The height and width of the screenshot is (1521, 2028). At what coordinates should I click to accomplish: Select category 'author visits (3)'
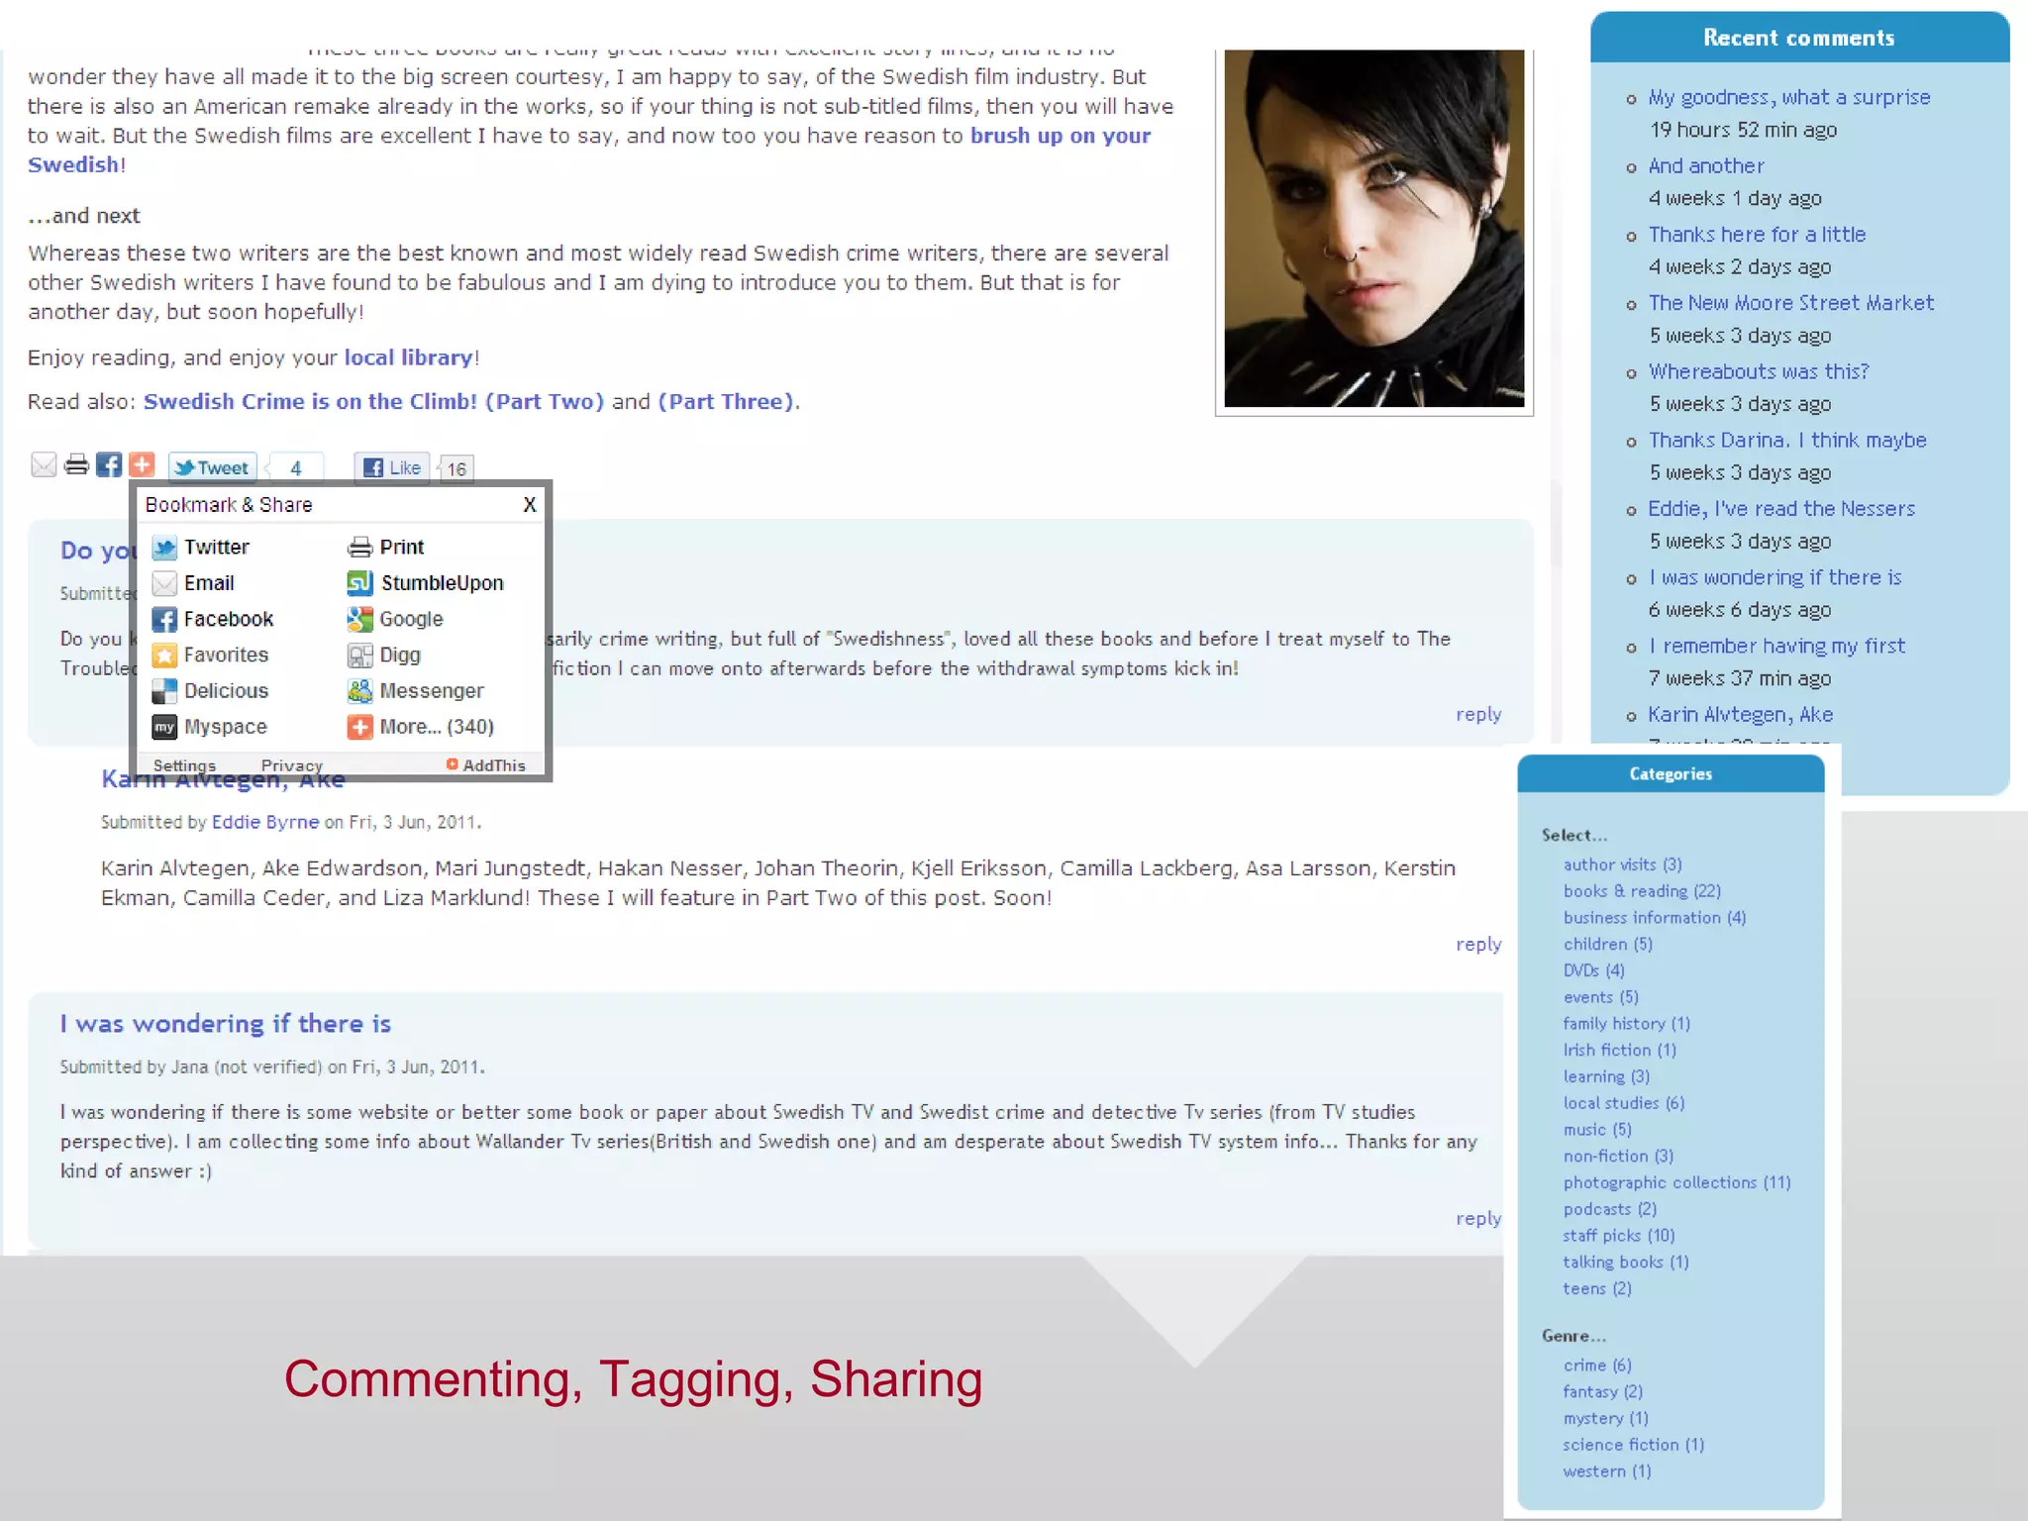coord(1622,864)
